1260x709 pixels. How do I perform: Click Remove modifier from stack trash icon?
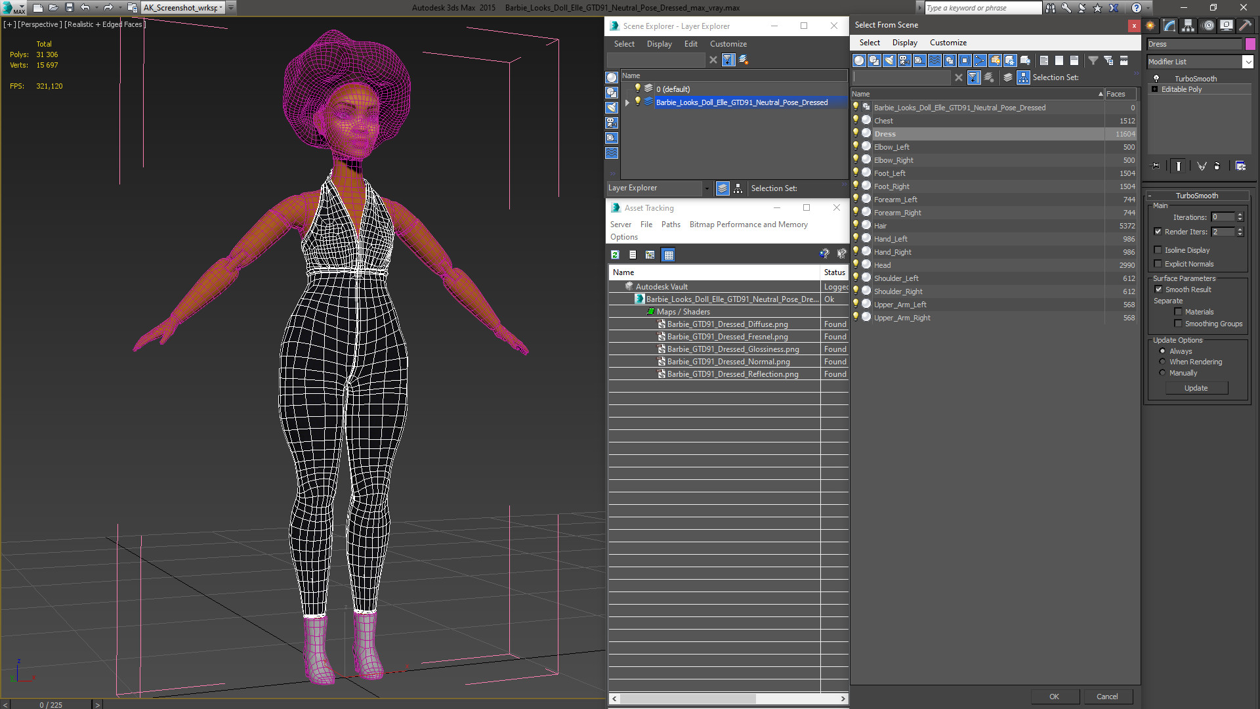[x=1217, y=166]
